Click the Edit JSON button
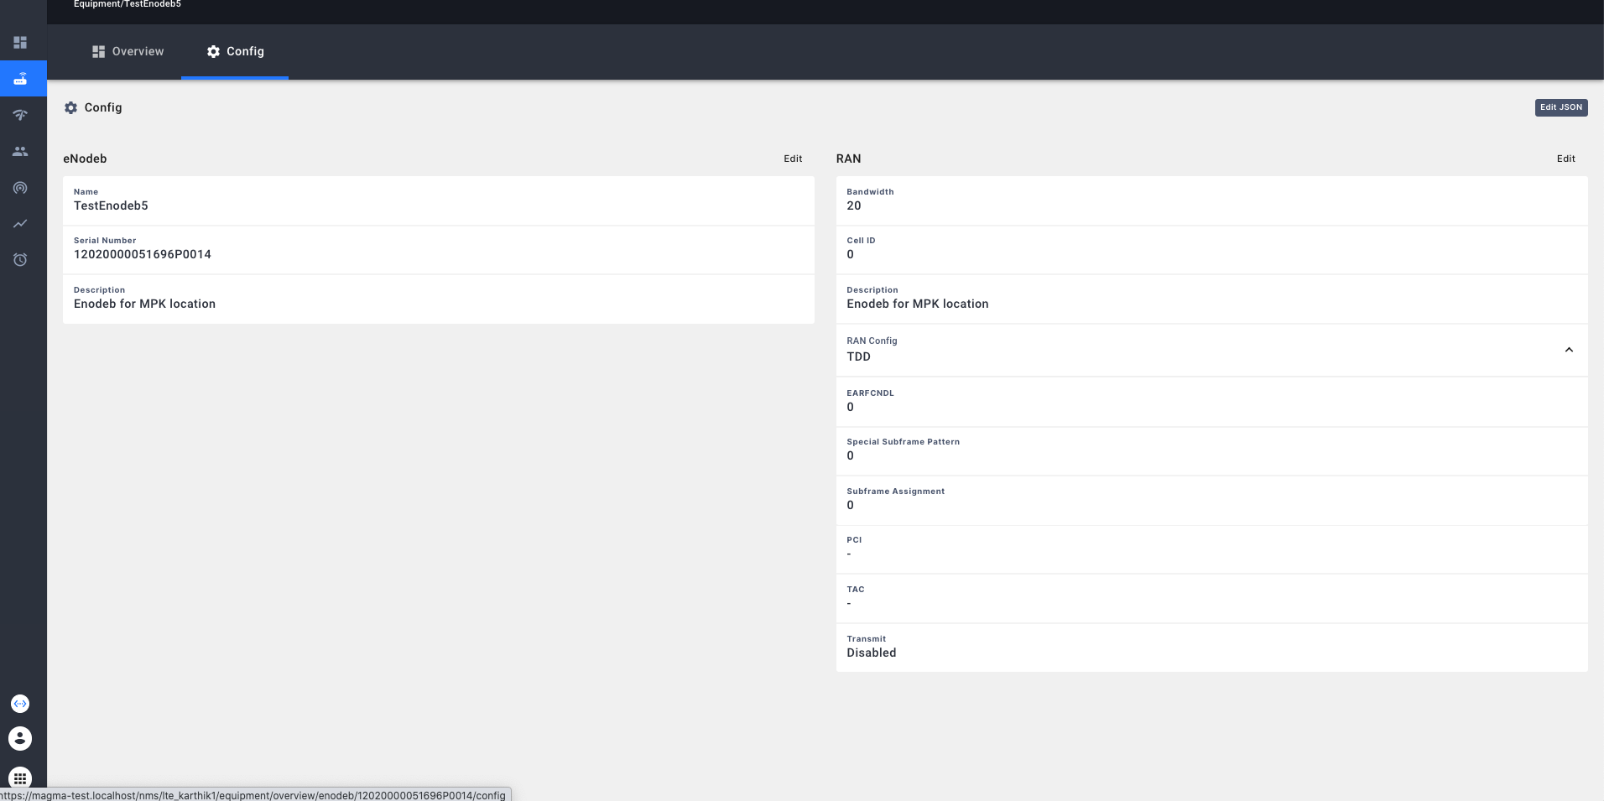This screenshot has width=1604, height=801. point(1560,107)
